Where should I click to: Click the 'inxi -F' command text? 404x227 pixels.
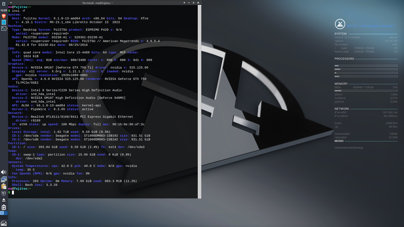tap(19, 11)
